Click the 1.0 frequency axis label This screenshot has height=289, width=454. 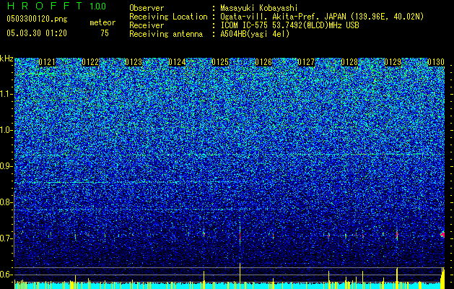click(x=6, y=130)
